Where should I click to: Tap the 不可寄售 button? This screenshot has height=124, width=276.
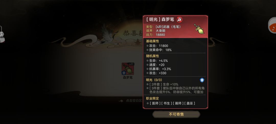pos(176,114)
